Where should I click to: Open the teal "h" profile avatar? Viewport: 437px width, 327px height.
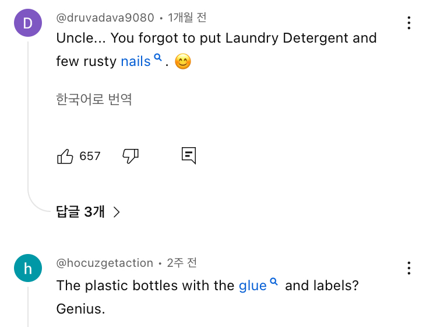pos(27,269)
